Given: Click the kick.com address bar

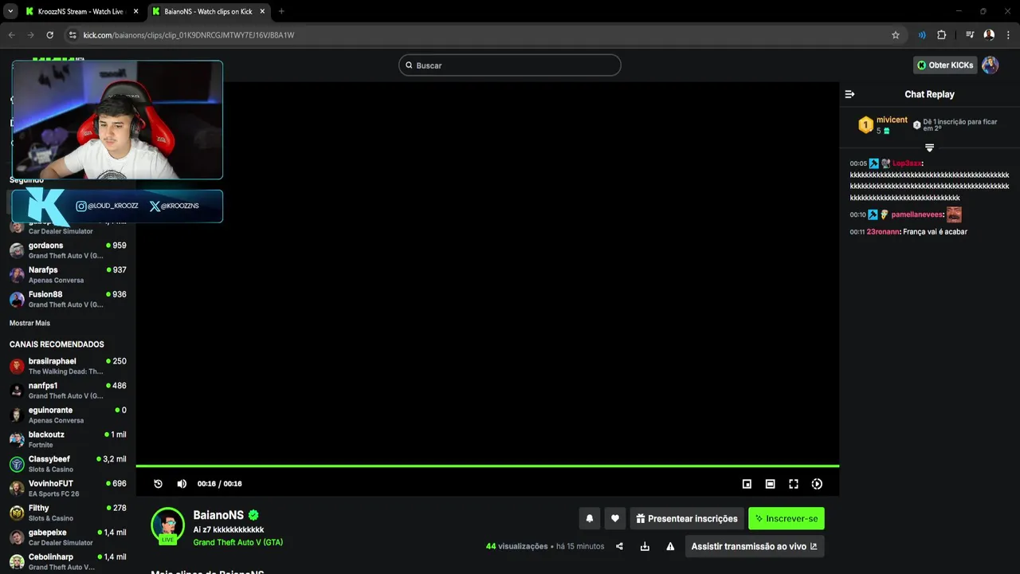Looking at the screenshot, I should tap(484, 35).
